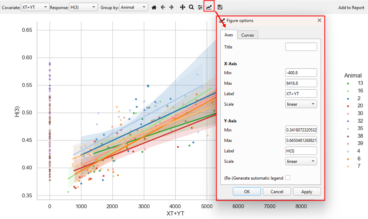Click Add to Report
The height and width of the screenshot is (219, 368).
pos(351,7)
